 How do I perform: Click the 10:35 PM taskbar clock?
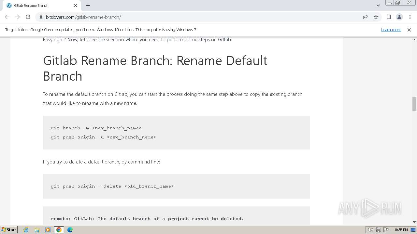coord(400,230)
